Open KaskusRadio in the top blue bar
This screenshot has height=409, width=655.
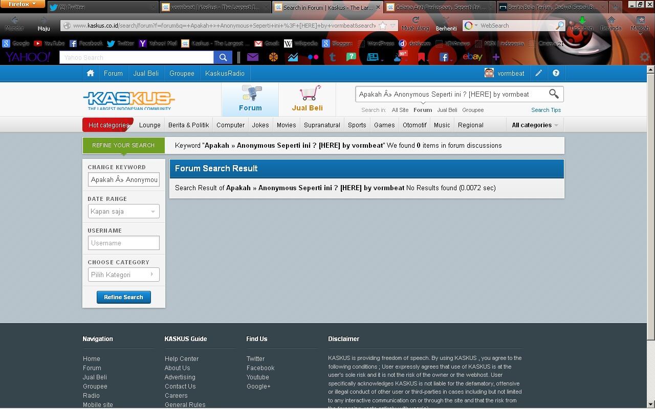click(x=225, y=73)
